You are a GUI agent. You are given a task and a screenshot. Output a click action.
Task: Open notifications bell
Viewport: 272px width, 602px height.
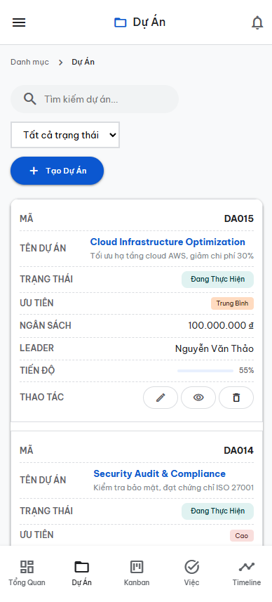click(x=257, y=22)
